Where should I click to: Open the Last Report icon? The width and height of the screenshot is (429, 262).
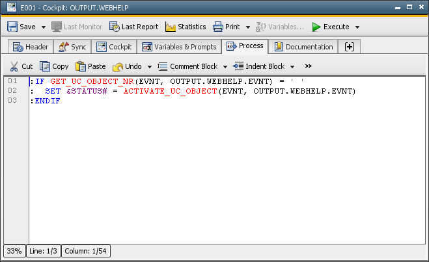coord(115,27)
